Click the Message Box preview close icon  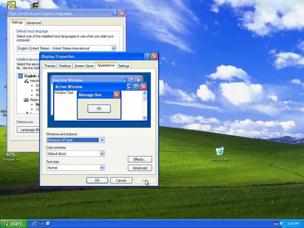pos(117,95)
